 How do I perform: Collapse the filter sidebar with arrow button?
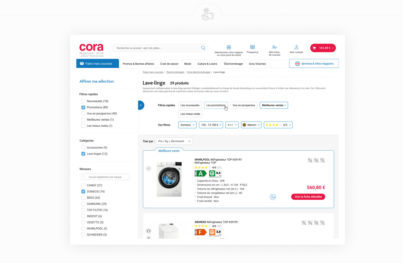coord(141,105)
